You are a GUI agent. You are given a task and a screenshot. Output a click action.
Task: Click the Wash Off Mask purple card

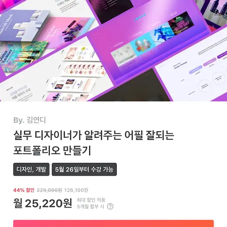(22, 25)
